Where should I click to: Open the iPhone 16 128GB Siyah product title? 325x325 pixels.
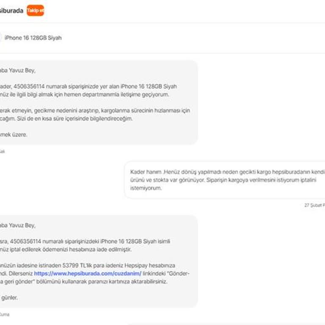(x=33, y=38)
